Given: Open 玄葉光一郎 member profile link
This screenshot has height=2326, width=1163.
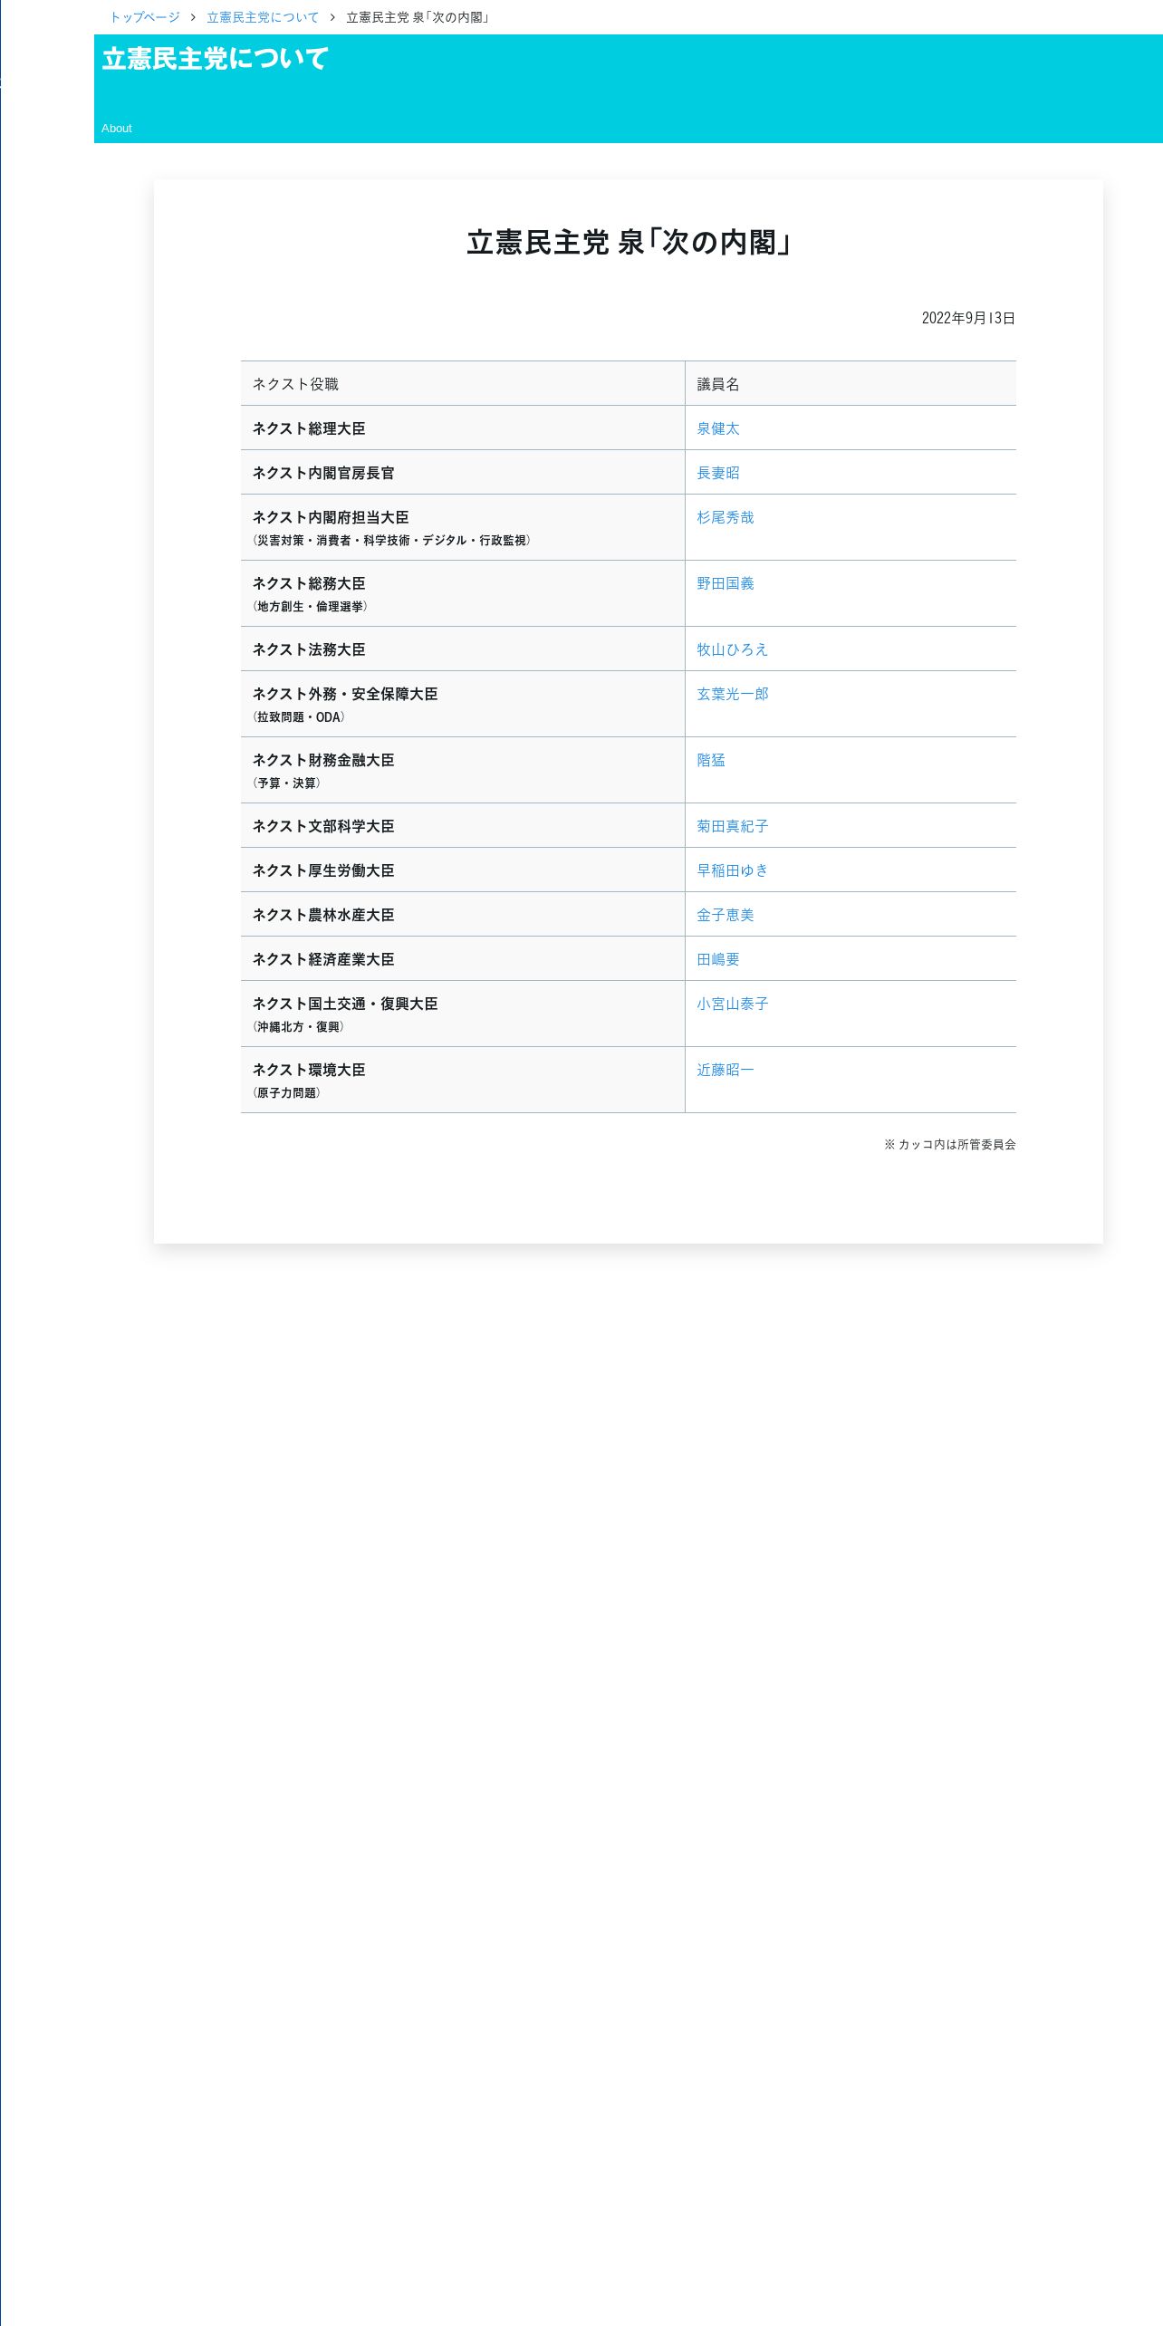Looking at the screenshot, I should (x=733, y=694).
